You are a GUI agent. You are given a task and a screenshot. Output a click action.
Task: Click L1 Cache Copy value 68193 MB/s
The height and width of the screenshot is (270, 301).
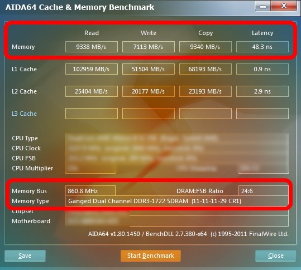[205, 69]
